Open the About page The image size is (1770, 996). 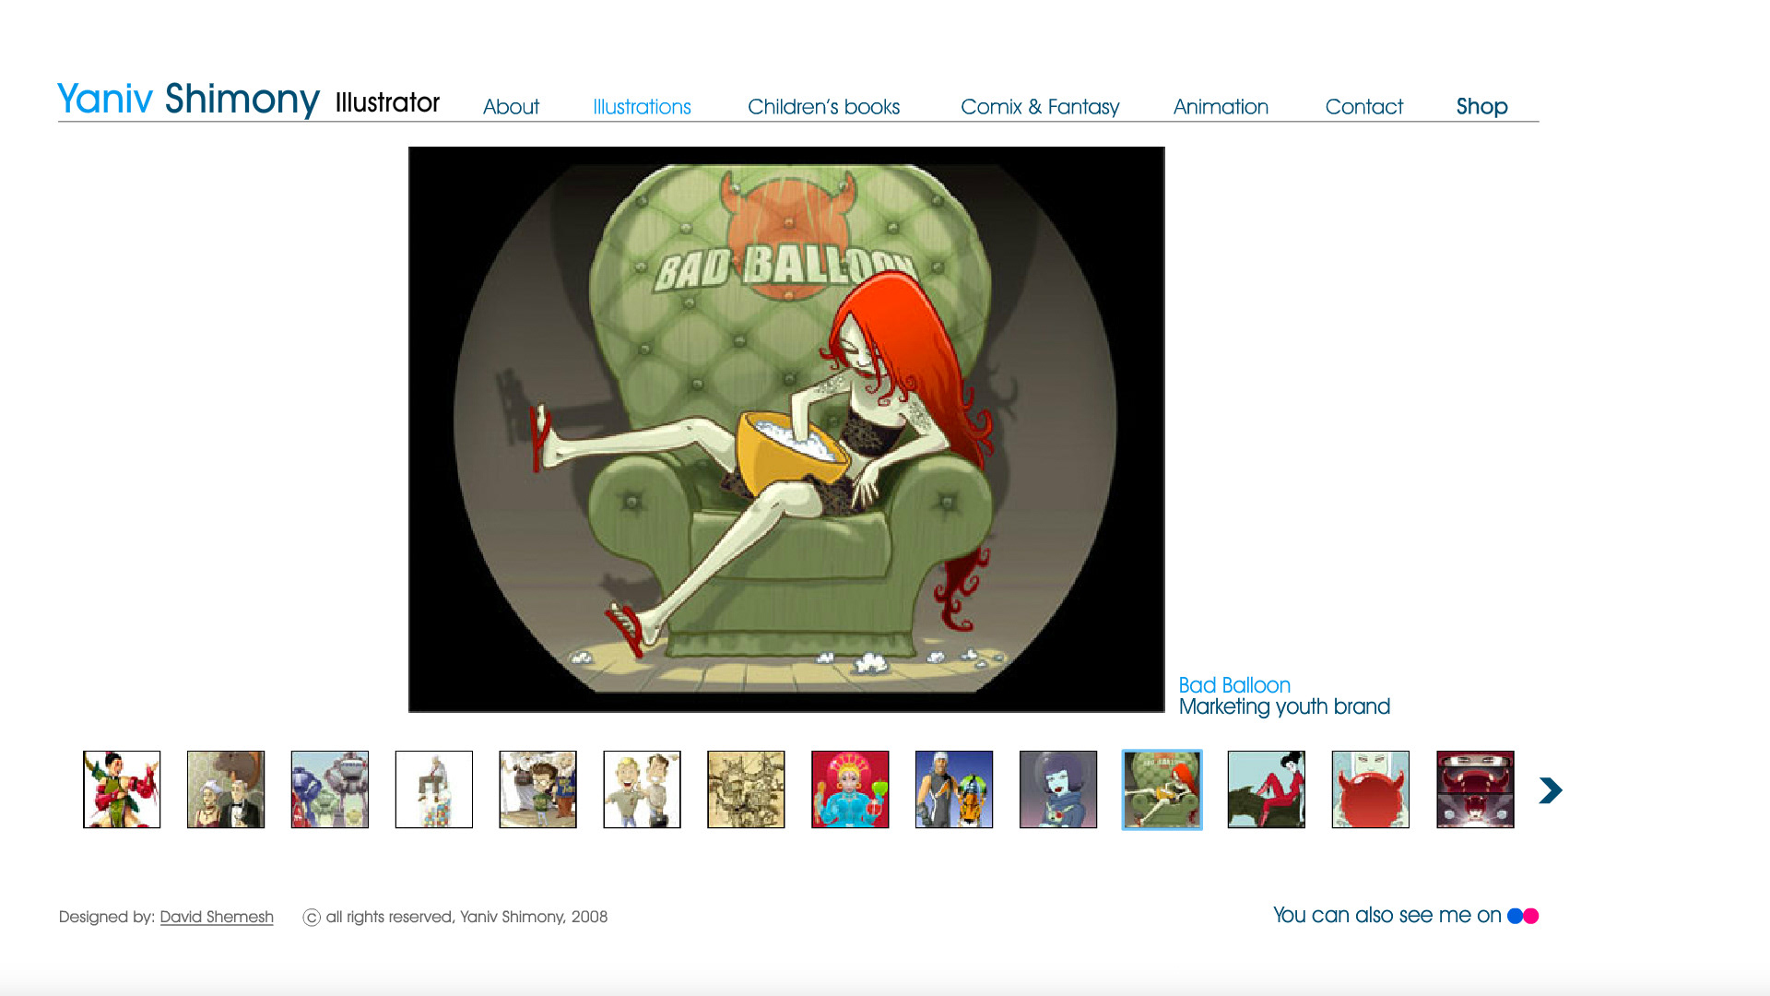511,107
